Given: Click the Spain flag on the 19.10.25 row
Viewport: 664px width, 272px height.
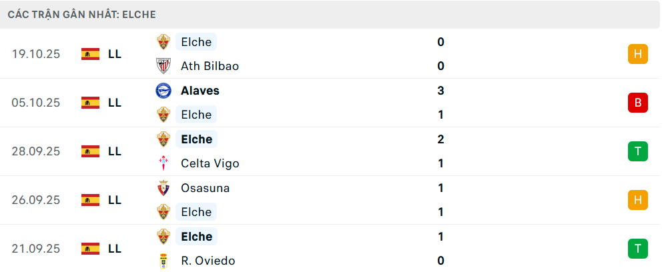Looking at the screenshot, I should 90,54.
